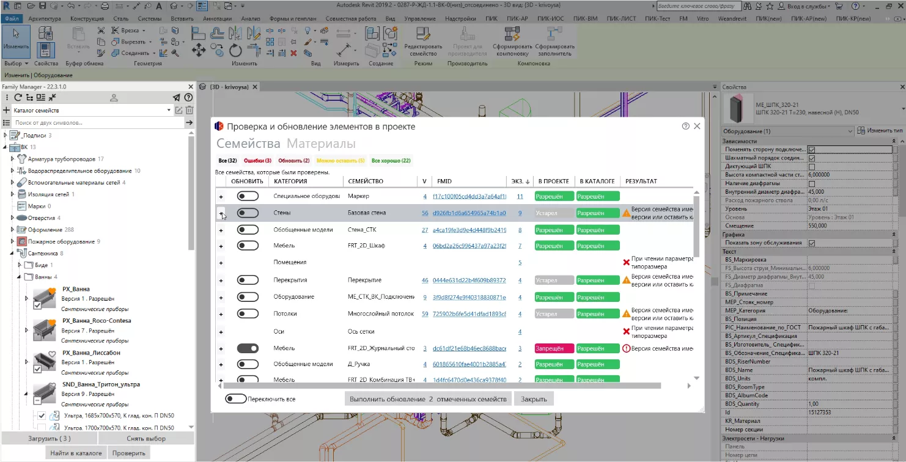Click the paper plane send icon
The height and width of the screenshot is (462, 906).
[x=177, y=98]
